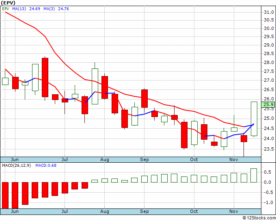Click Nov on the MACD panel's month axis

click(234, 211)
